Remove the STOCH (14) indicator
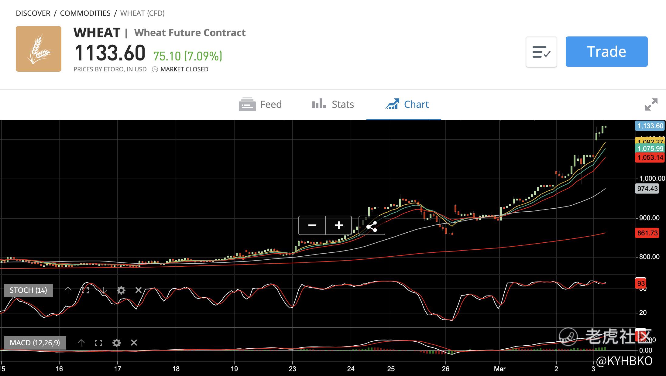Screen dimensions: 666x376 point(139,290)
